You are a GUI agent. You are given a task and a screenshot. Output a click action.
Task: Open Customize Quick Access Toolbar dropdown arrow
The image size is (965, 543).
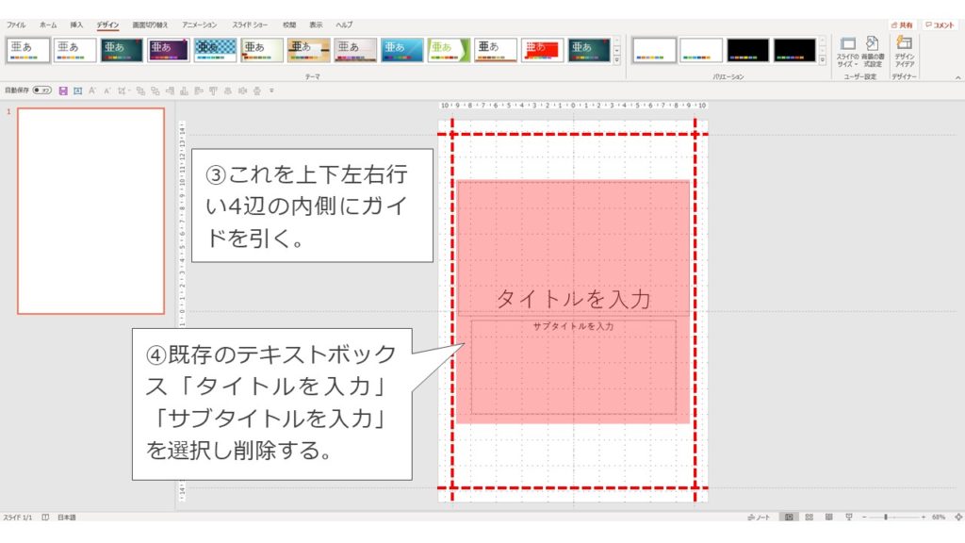271,90
